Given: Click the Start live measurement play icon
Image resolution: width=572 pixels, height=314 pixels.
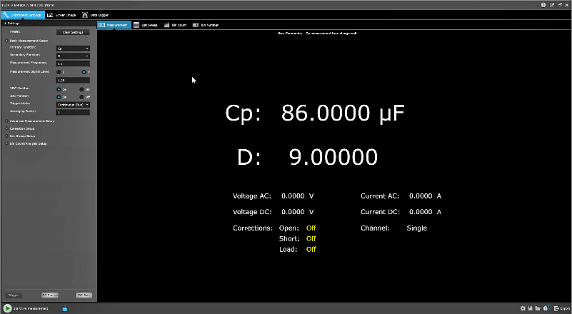Looking at the screenshot, I should (x=7, y=308).
